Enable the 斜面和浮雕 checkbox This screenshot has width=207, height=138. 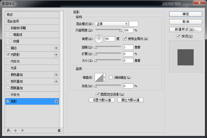coord(8,28)
